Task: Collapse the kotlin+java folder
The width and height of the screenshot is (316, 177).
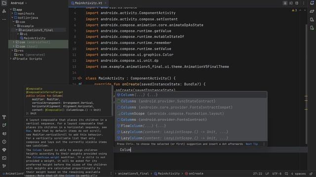Action: (x=12, y=18)
